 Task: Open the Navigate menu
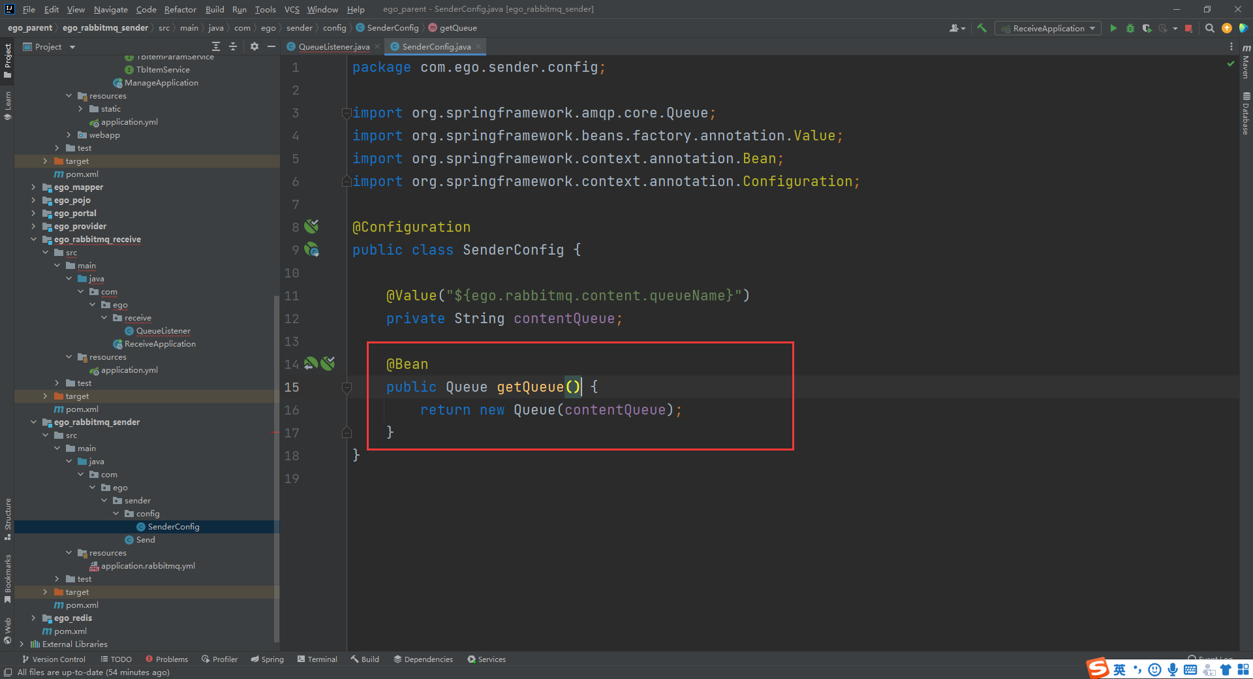[x=110, y=9]
